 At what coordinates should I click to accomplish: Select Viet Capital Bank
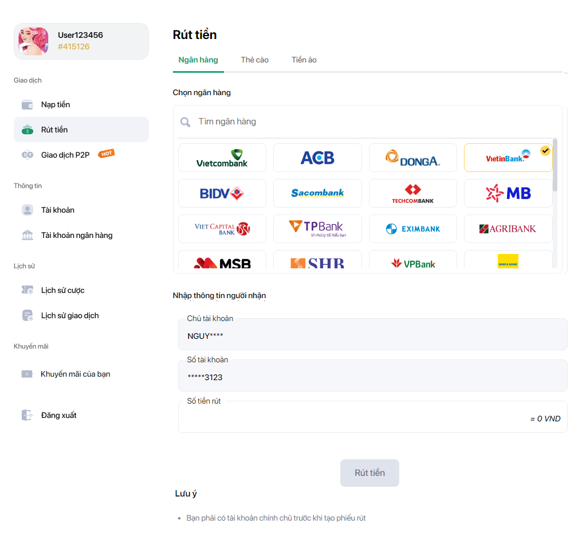point(222,229)
